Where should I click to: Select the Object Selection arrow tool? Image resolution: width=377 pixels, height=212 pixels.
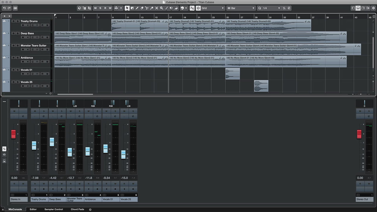coord(127,8)
